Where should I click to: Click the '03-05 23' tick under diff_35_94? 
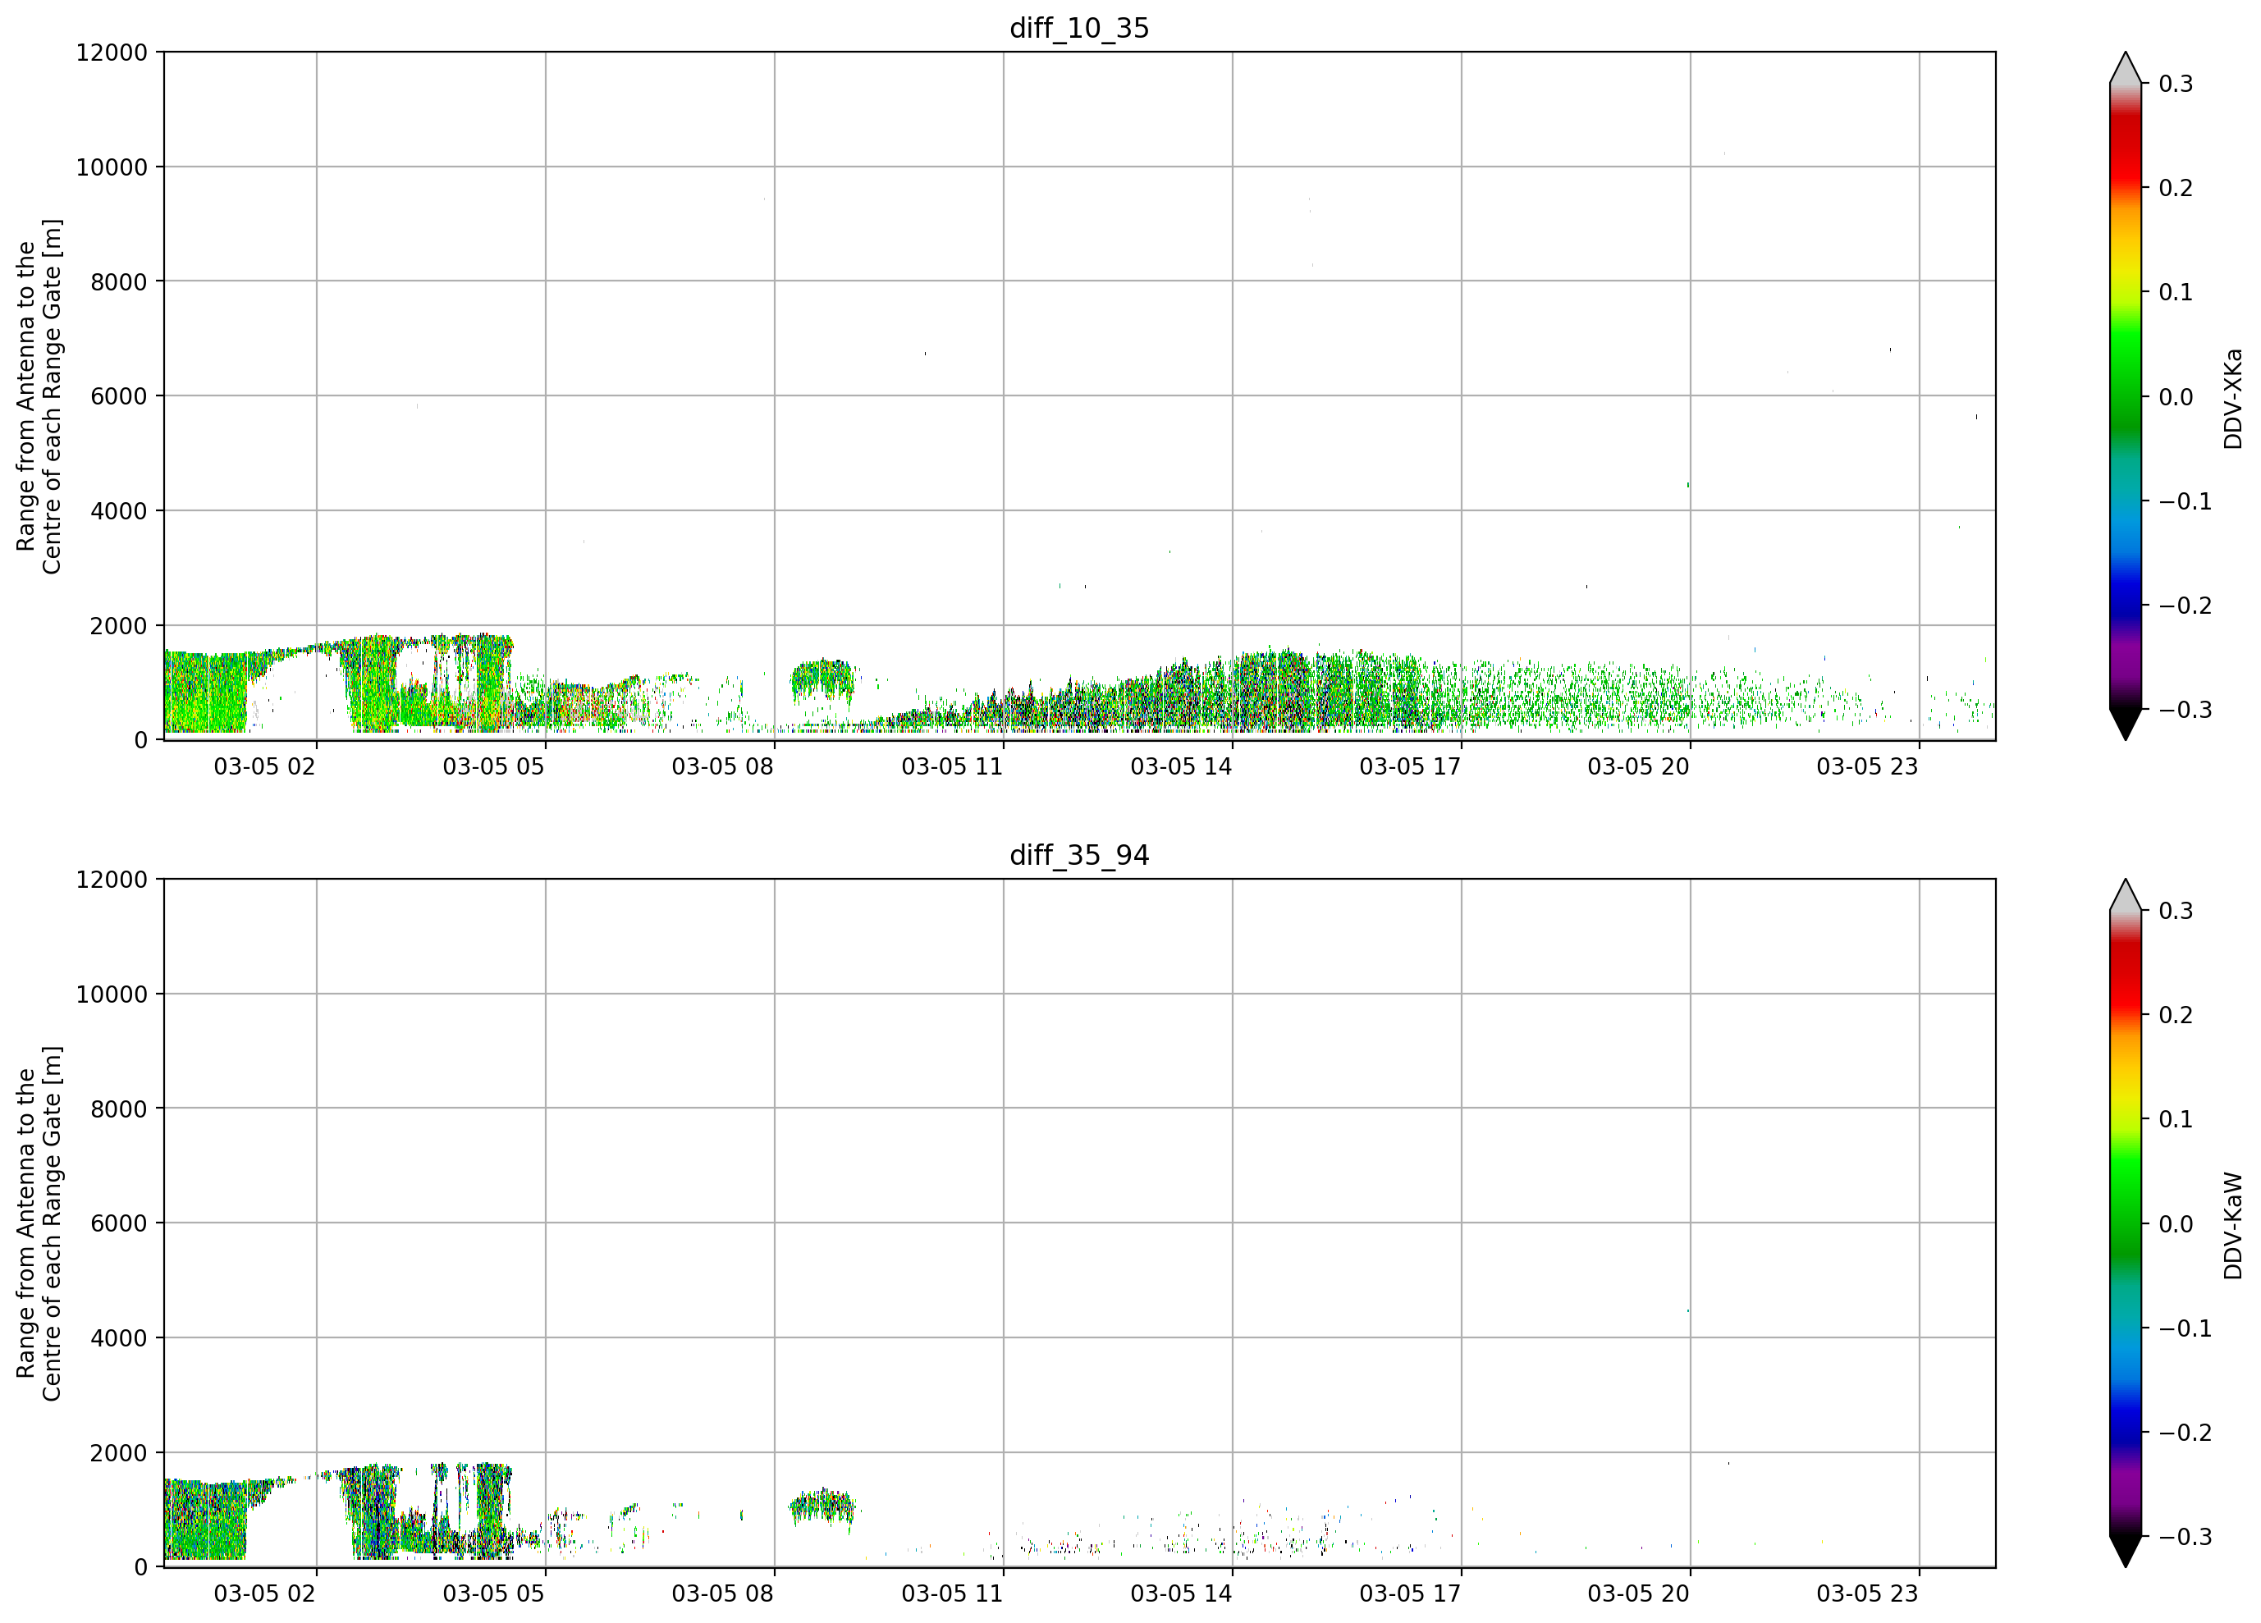(1867, 1594)
